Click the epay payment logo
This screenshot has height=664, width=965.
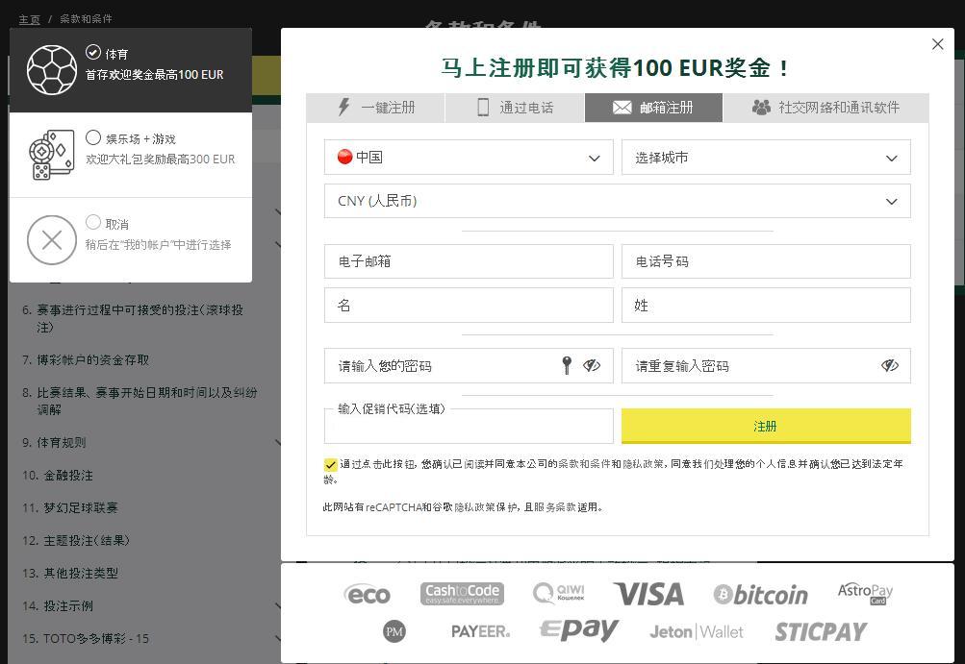pyautogui.click(x=578, y=630)
